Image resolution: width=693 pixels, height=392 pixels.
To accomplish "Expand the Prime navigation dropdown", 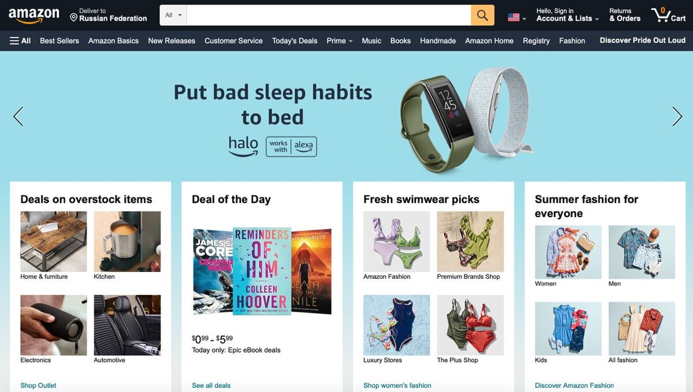I will pyautogui.click(x=340, y=40).
